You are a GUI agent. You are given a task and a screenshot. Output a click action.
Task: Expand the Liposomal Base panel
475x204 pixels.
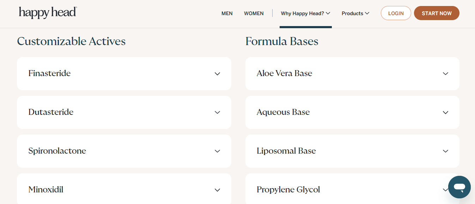tap(352, 151)
